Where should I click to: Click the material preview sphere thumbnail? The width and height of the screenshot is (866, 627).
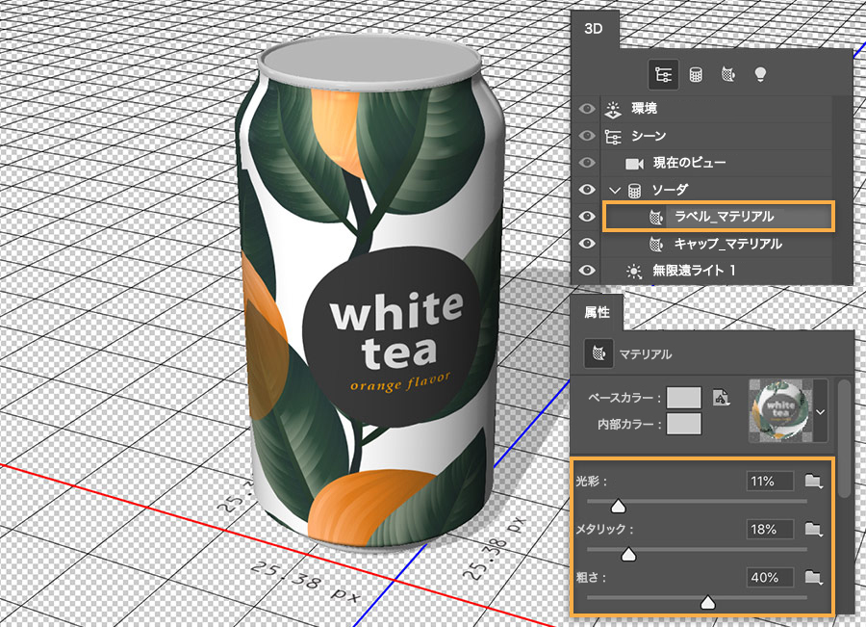pos(781,411)
